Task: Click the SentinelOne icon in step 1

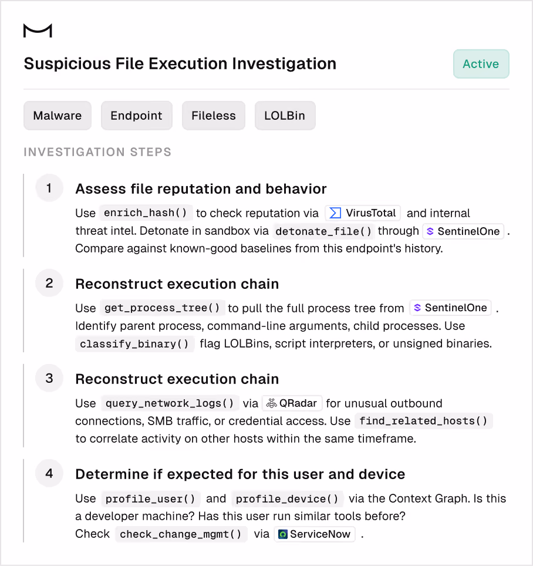Action: pyautogui.click(x=430, y=231)
